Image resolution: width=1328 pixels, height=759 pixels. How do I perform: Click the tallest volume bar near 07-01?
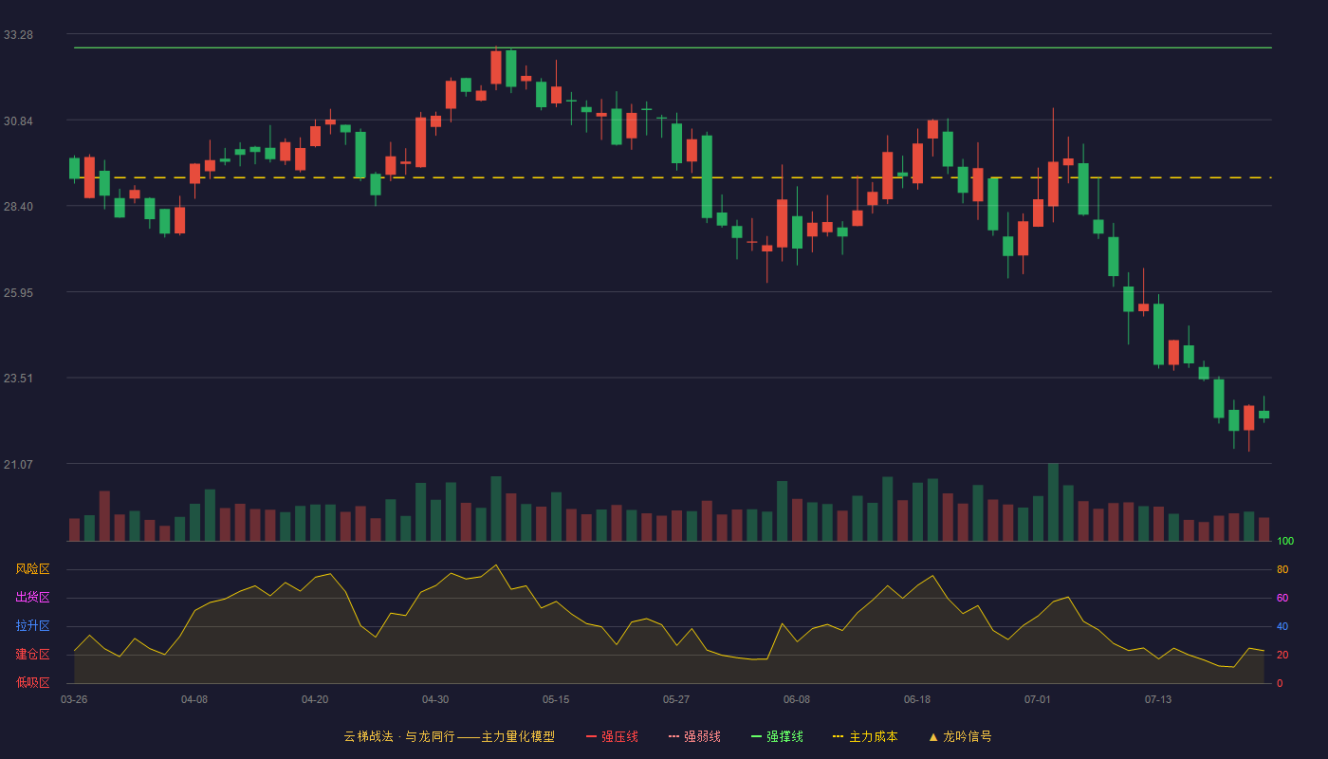[x=1053, y=502]
